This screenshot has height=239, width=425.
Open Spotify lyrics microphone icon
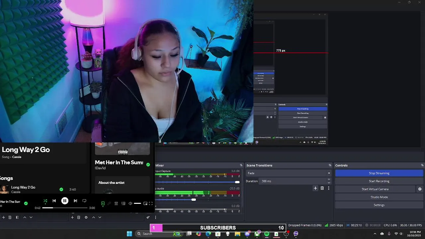109,203
